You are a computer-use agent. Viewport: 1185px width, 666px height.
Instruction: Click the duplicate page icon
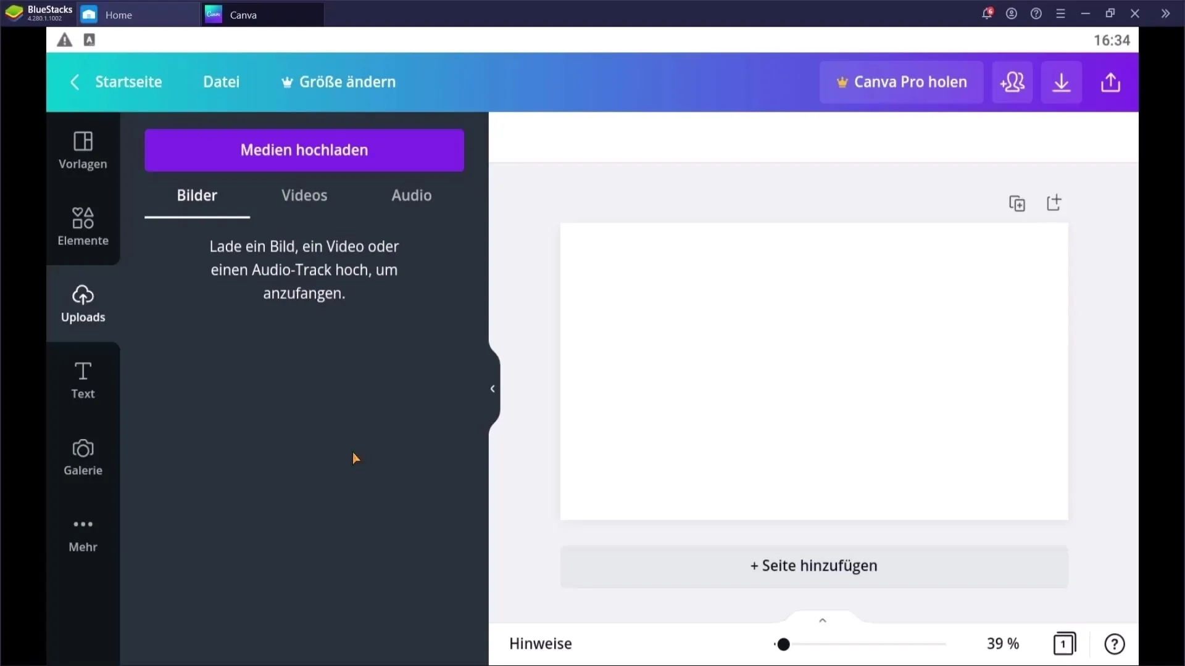[x=1017, y=202]
